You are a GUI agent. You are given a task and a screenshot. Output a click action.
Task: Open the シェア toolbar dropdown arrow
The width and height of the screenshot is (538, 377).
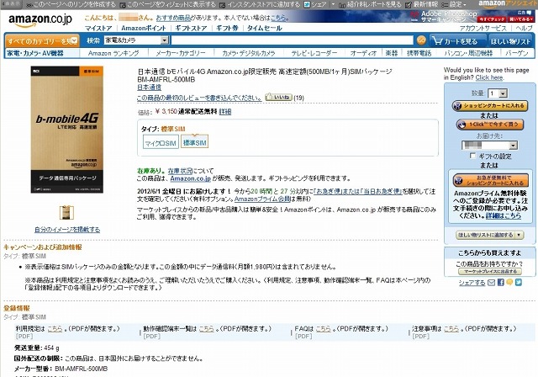click(x=333, y=4)
